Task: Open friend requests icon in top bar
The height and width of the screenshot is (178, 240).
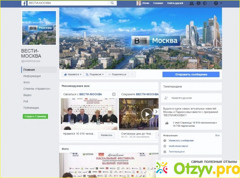Action: coord(191,3)
